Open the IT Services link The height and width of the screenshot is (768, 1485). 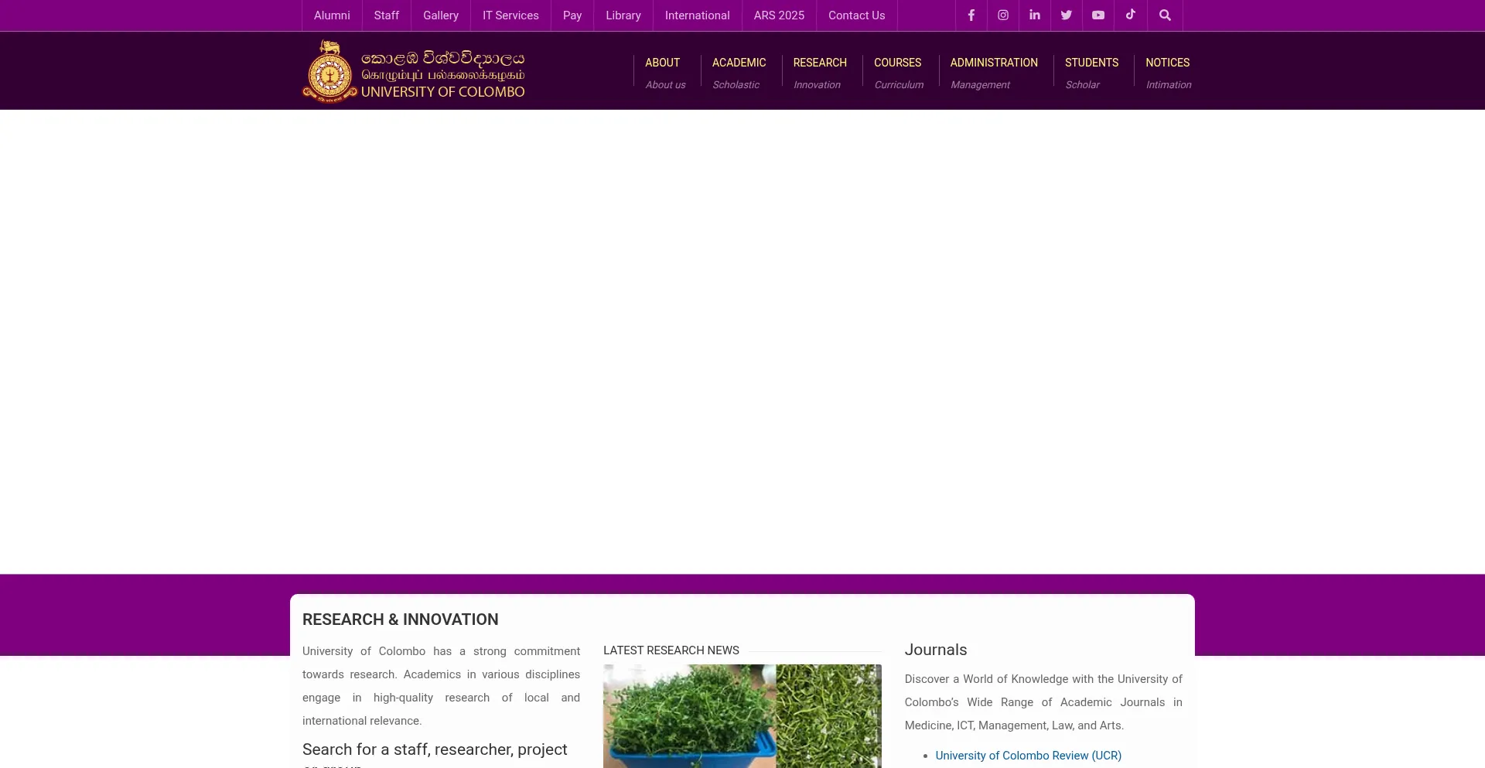tap(510, 15)
